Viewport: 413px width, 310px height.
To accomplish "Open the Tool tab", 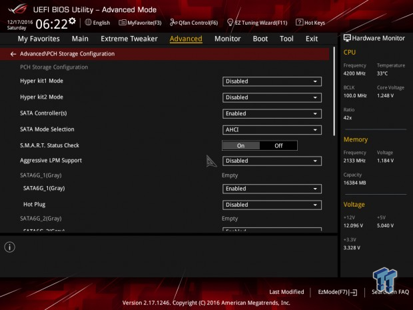I will [x=286, y=39].
